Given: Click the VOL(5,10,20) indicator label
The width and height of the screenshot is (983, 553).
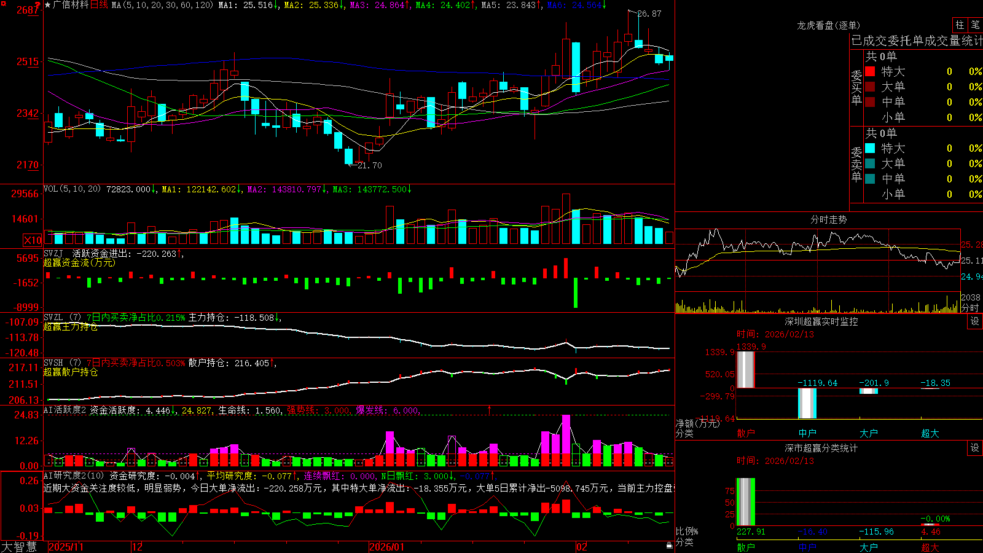Looking at the screenshot, I should pos(72,189).
